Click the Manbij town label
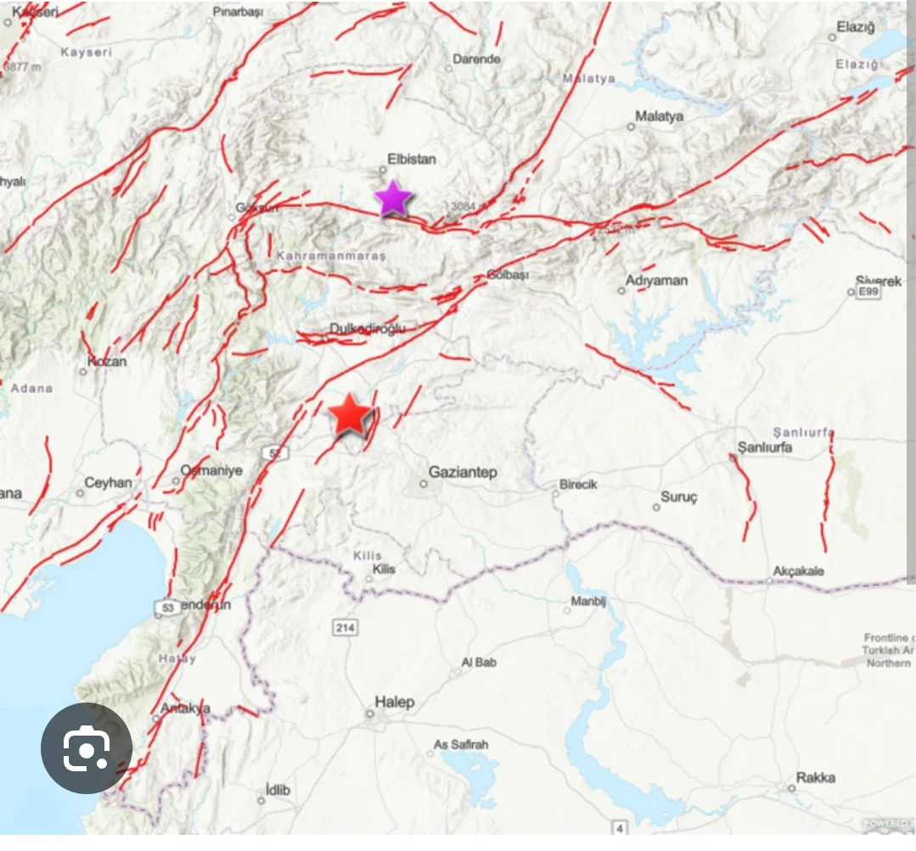 [588, 601]
